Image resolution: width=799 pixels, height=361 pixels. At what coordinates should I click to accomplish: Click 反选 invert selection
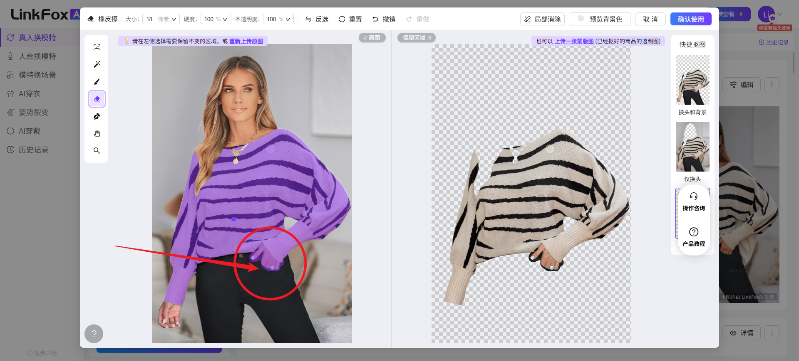(317, 19)
